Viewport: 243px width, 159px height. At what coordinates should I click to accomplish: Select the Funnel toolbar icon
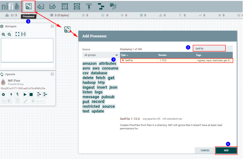(x=89, y=6)
